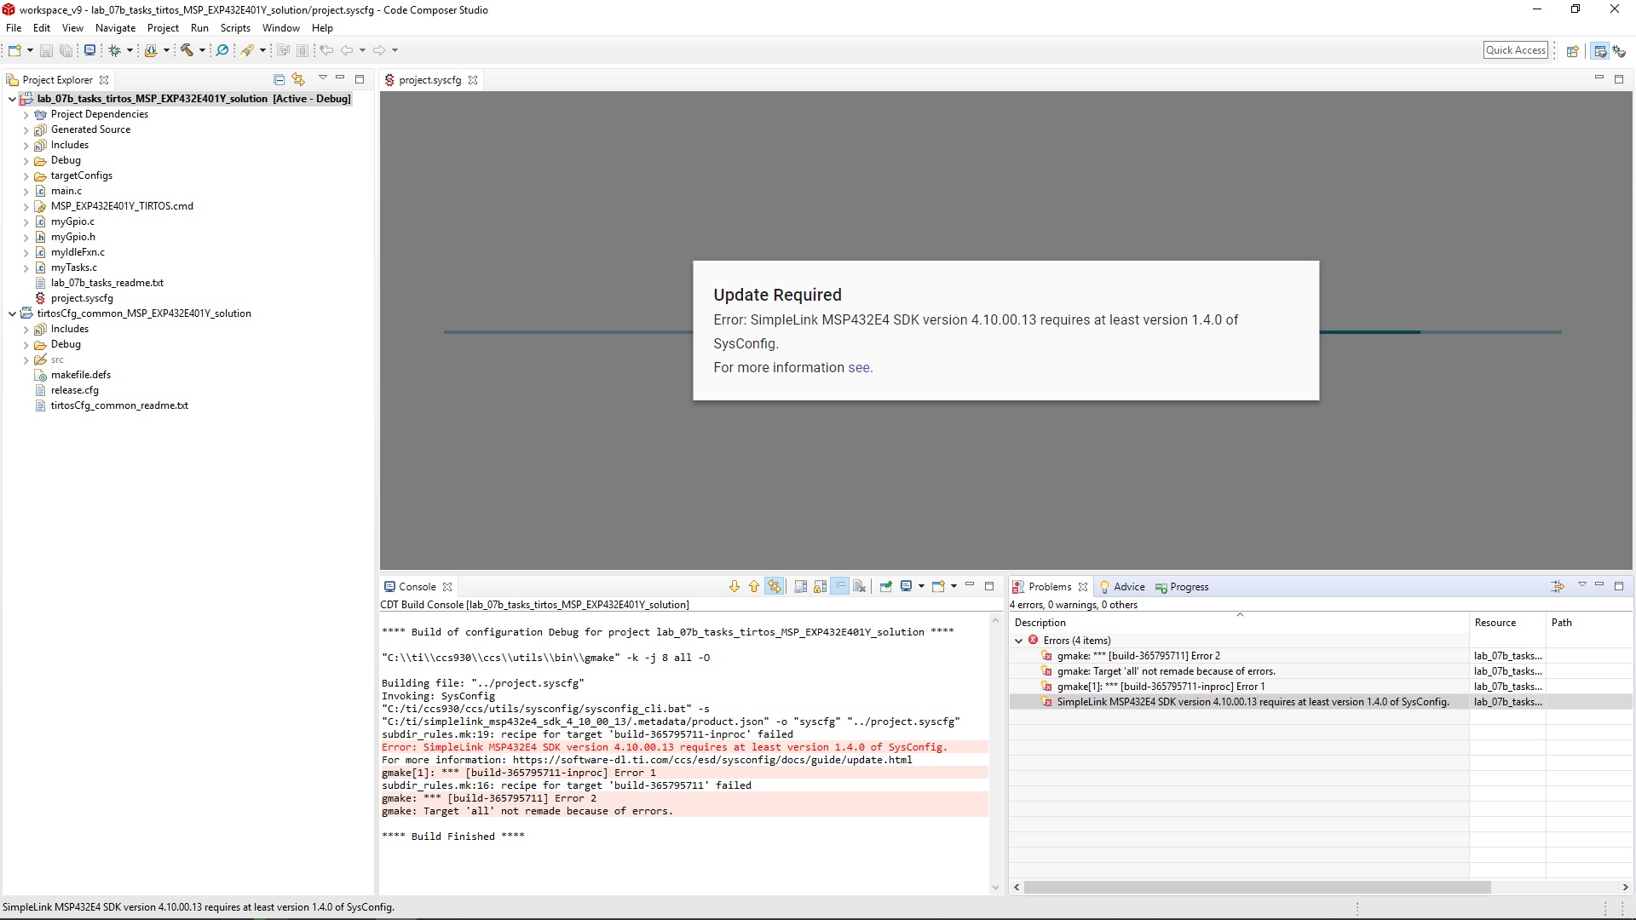The image size is (1636, 920).
Task: Switch to CCS Edit perspective icon
Action: [1600, 51]
